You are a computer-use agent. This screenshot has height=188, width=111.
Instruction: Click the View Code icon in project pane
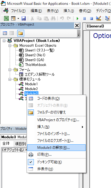tap(5, 33)
